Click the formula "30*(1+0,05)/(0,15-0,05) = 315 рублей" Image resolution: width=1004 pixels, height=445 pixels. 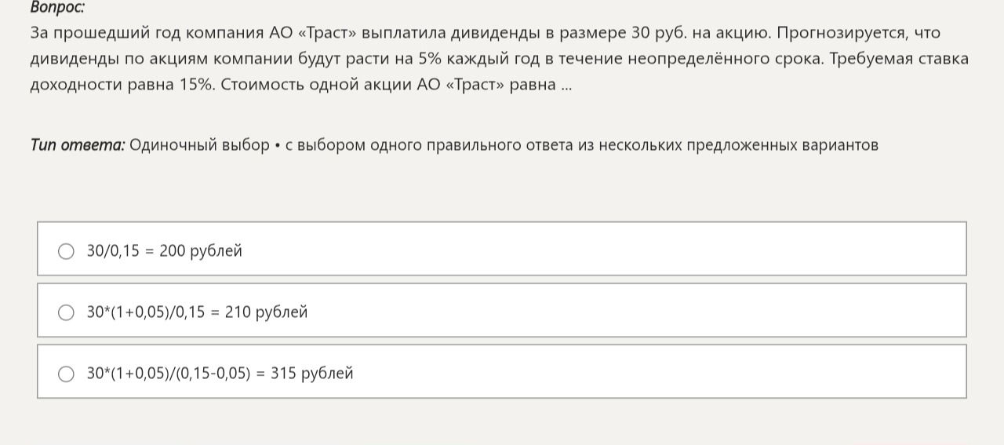tap(220, 374)
